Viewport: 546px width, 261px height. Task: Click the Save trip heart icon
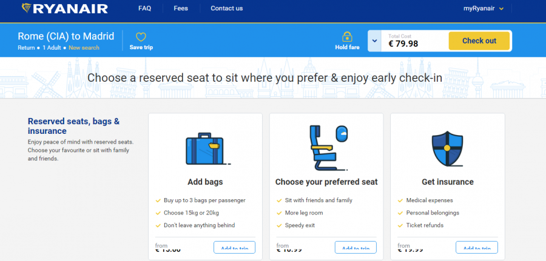click(x=141, y=37)
